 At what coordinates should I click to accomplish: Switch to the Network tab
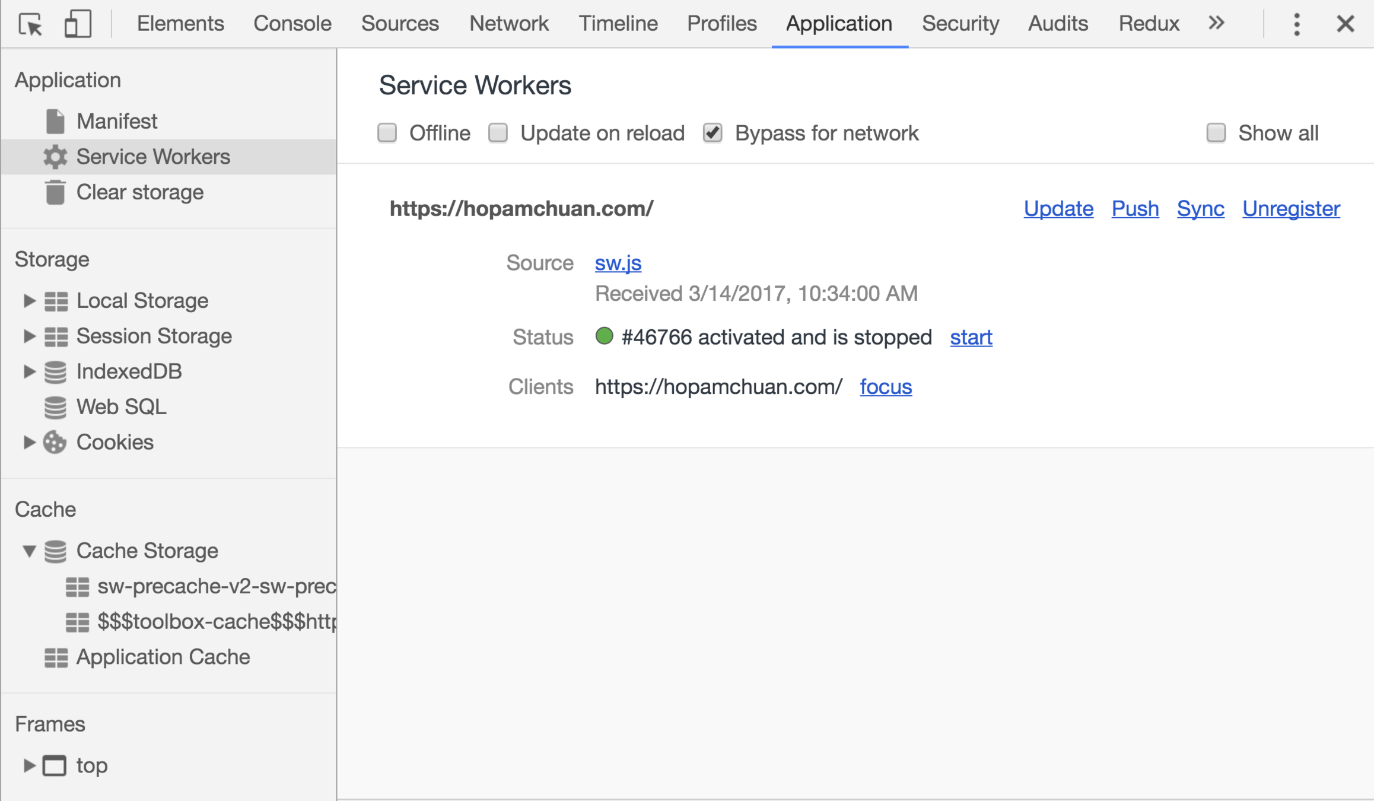(508, 24)
